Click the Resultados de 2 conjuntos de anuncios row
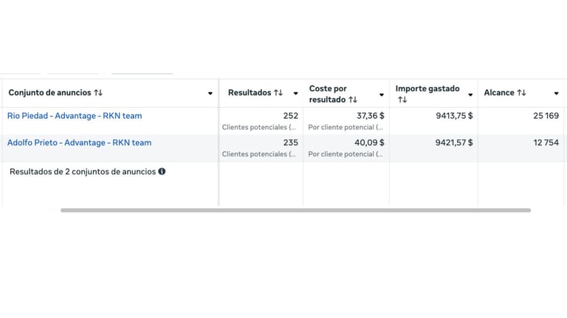The height and width of the screenshot is (318, 567). [82, 172]
